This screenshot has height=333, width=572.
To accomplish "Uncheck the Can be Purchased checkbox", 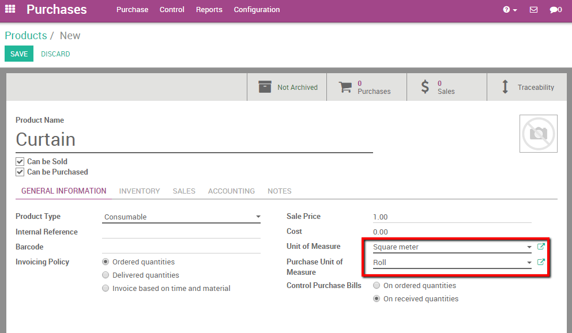I will pyautogui.click(x=20, y=172).
